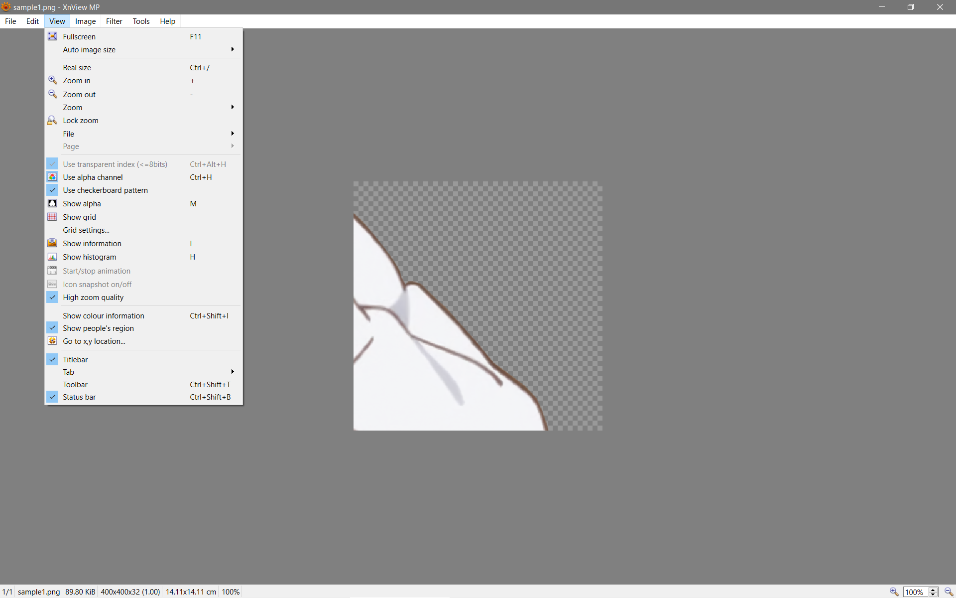Click the Fullscreen icon in View menu
Image resolution: width=956 pixels, height=598 pixels.
pos(52,36)
